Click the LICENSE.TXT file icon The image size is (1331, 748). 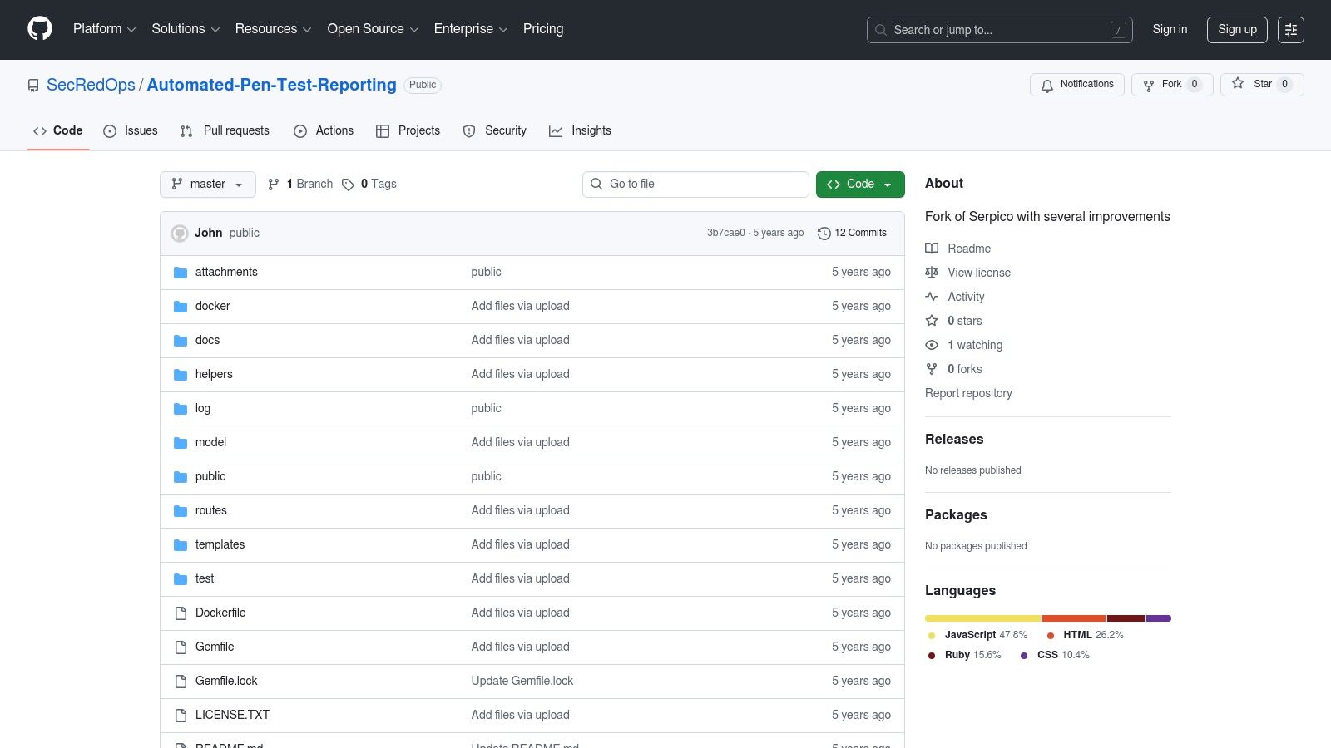[x=181, y=716]
